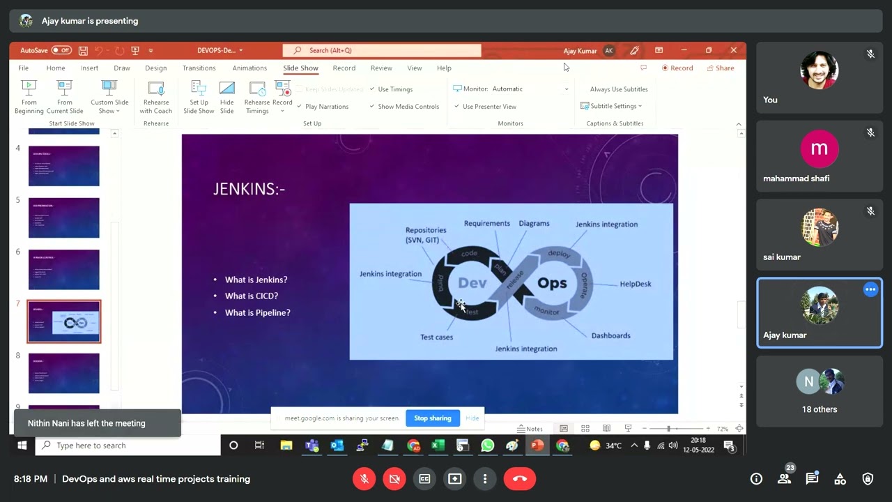This screenshot has width=892, height=502.
Task: Open options on Ajay kumar tile
Action: click(870, 290)
